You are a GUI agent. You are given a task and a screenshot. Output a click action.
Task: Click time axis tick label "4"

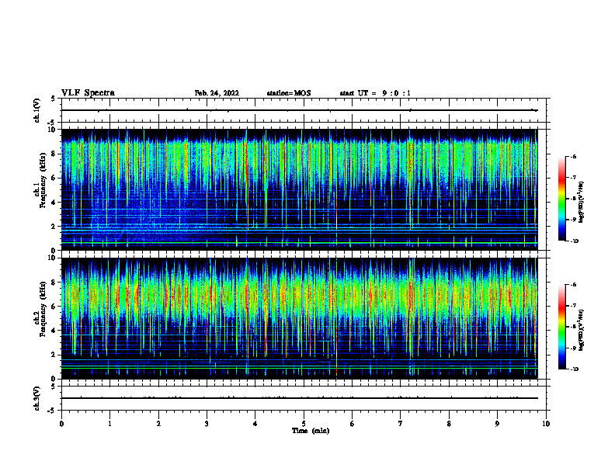pos(255,424)
